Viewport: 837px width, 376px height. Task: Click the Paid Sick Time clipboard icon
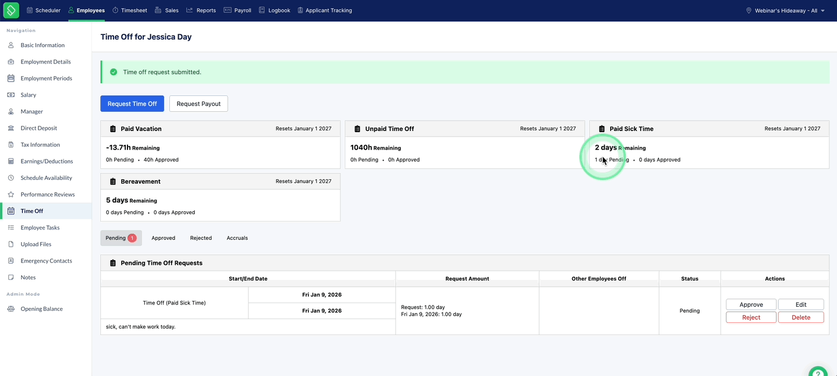pos(602,129)
